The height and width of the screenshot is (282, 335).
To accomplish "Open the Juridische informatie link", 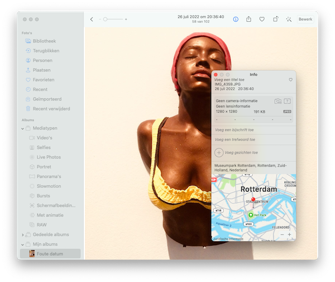I will [x=228, y=239].
